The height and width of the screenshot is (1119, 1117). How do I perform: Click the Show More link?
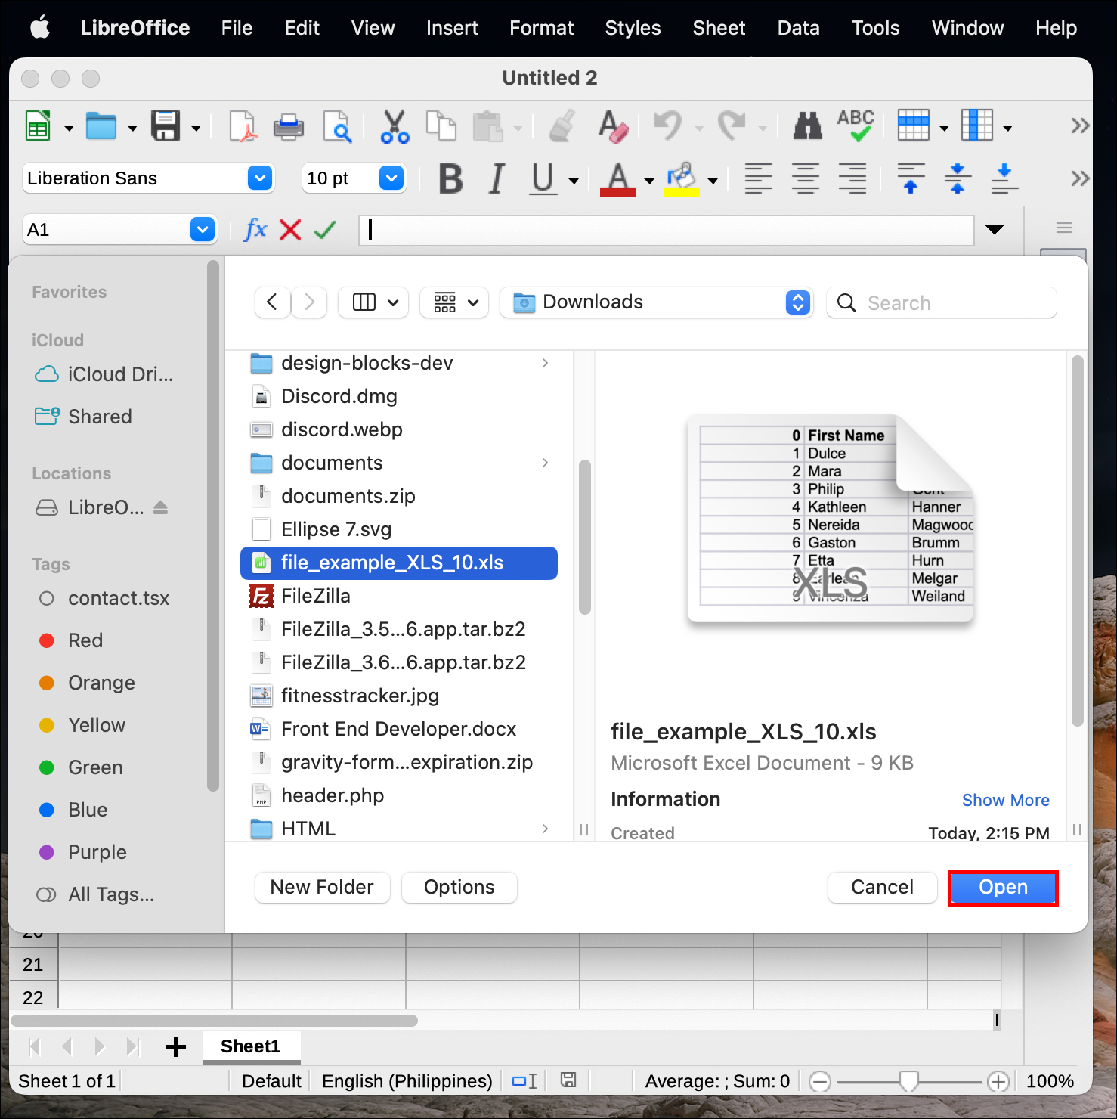1005,800
